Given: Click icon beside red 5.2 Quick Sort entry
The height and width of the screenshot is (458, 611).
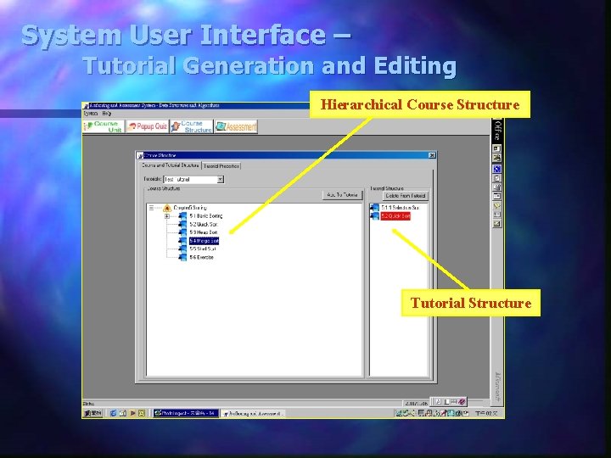Looking at the screenshot, I should pyautogui.click(x=375, y=216).
